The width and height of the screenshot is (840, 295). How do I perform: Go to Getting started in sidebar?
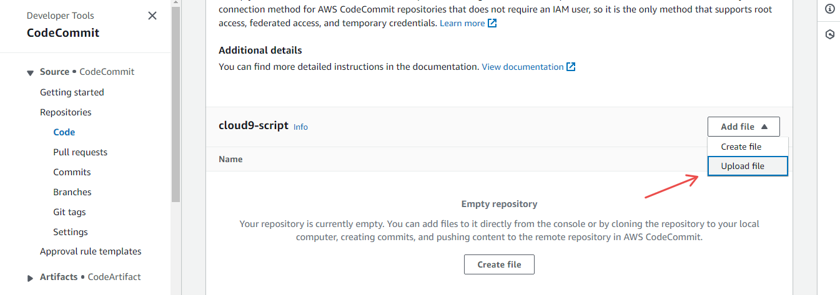(x=72, y=92)
